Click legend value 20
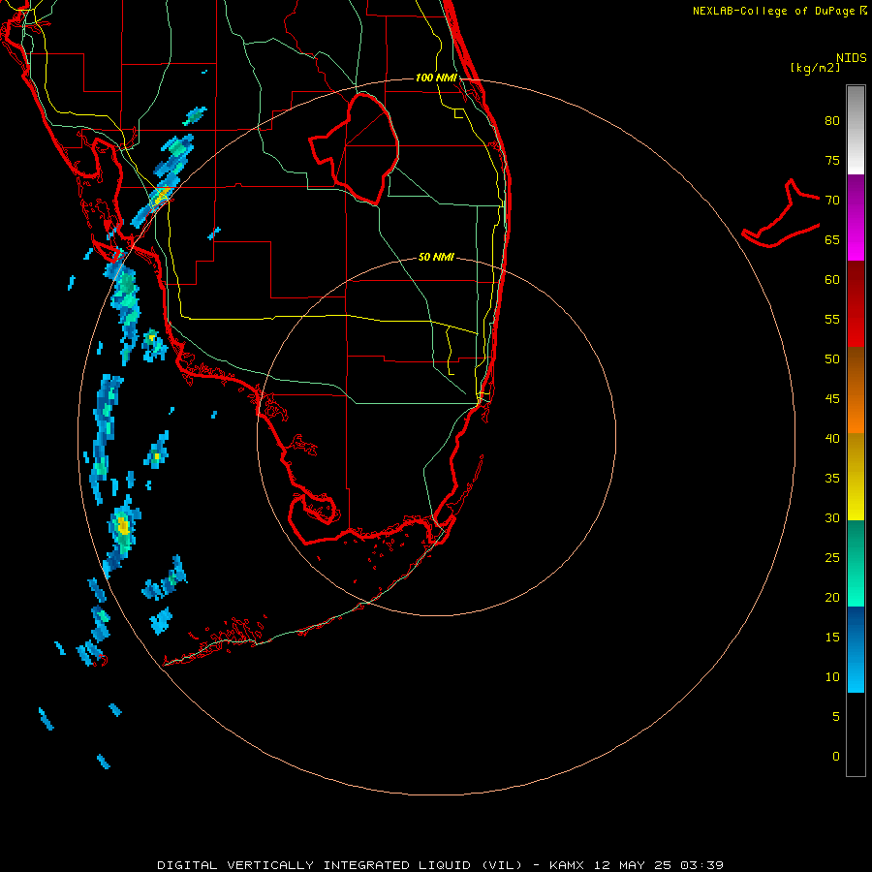 [x=832, y=598]
